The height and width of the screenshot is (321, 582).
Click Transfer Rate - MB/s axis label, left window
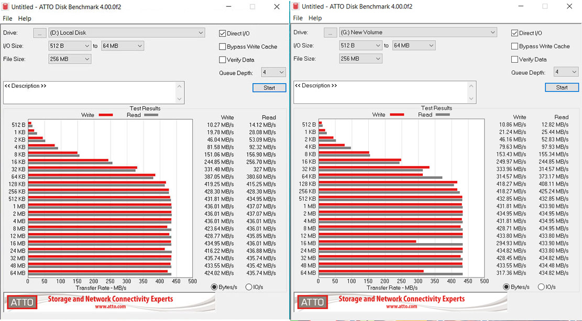click(x=101, y=288)
